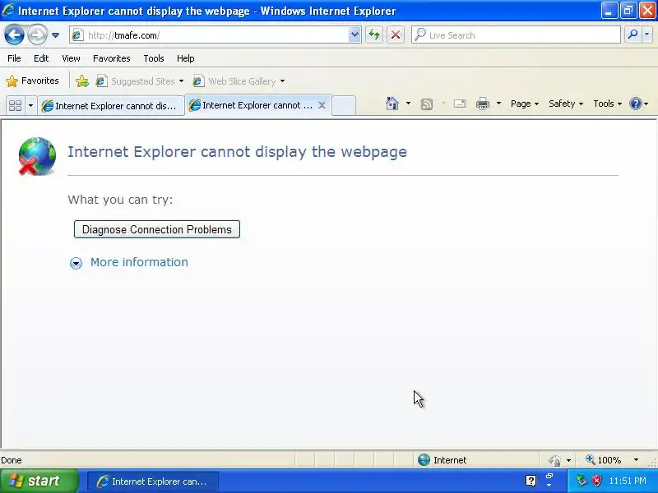Screen dimensions: 658x493
Task: Click the Forward navigation arrow
Action: (37, 35)
